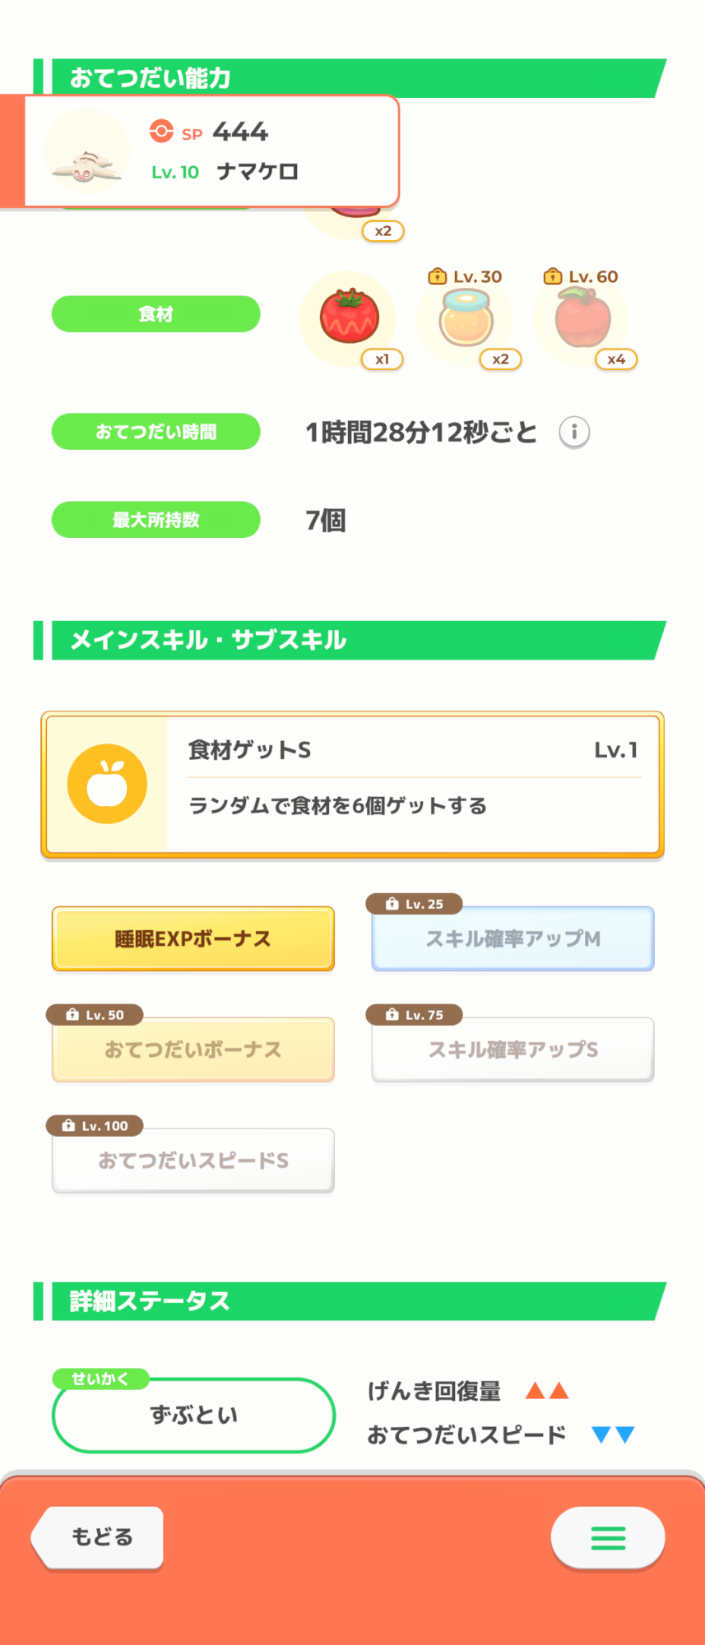Tap locked スキル確率アップM sub skill

tap(513, 939)
